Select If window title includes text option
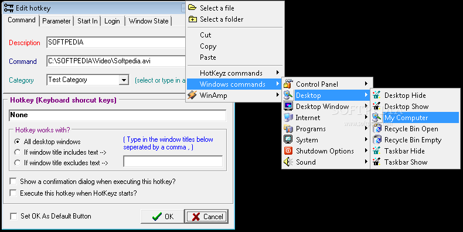This screenshot has height=232, width=463. [18, 152]
